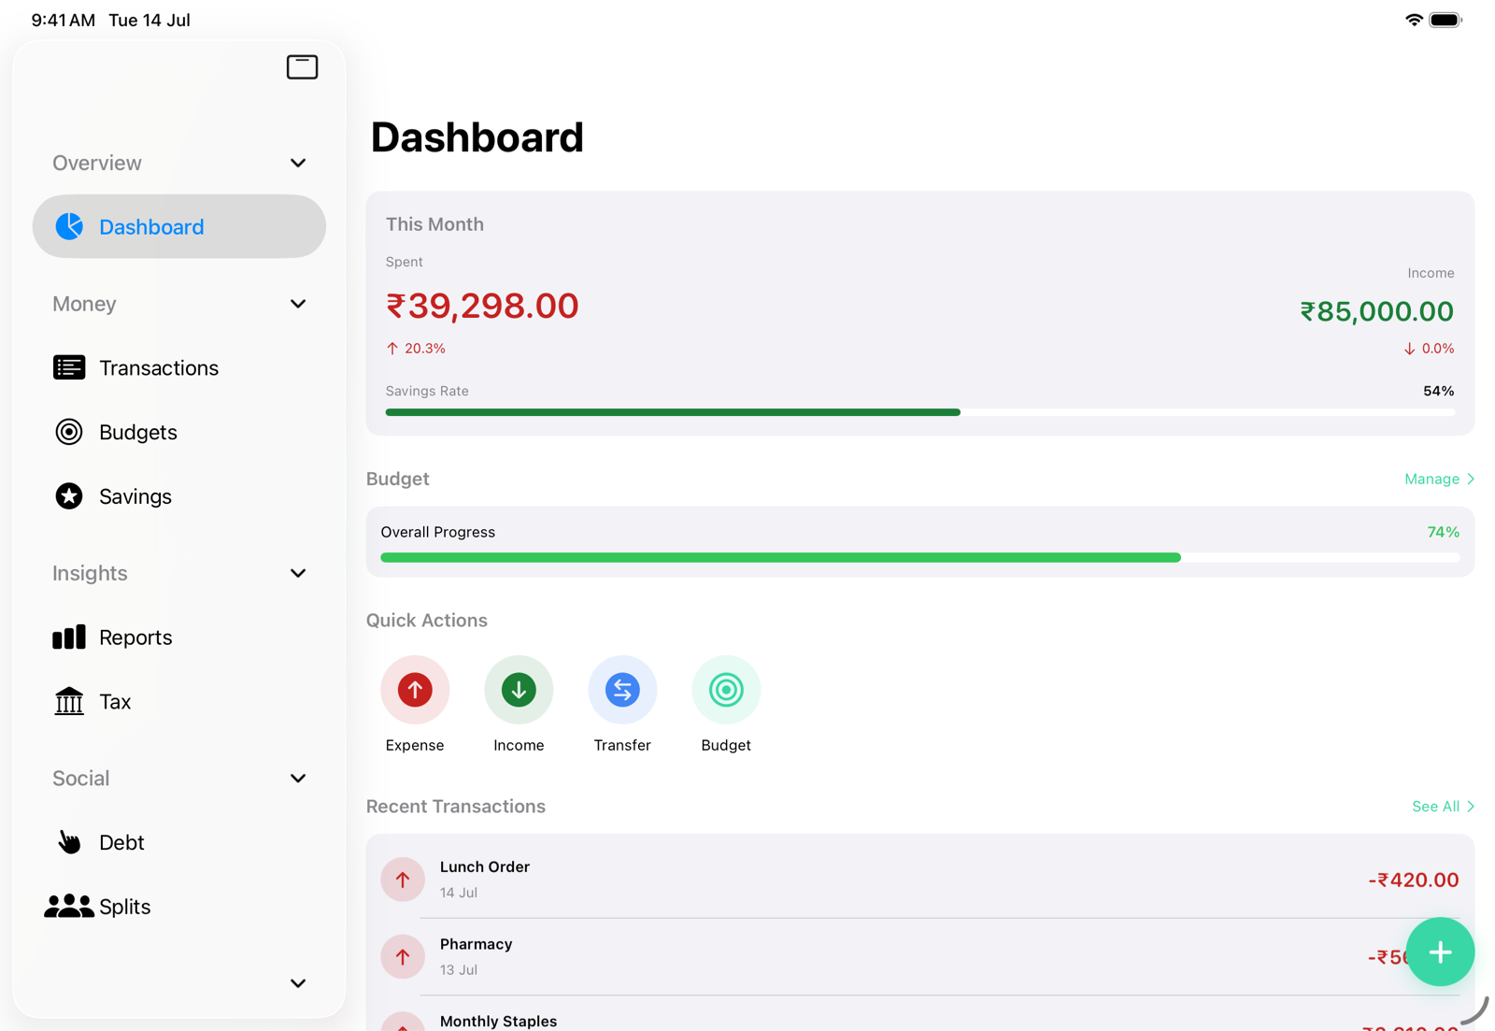Click the Tax bank building icon
Screen dimensions: 1495x1031
[69, 701]
